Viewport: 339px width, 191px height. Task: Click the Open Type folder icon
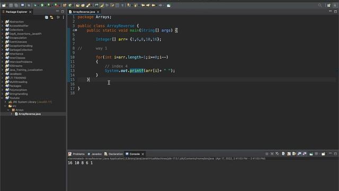[x=78, y=5]
